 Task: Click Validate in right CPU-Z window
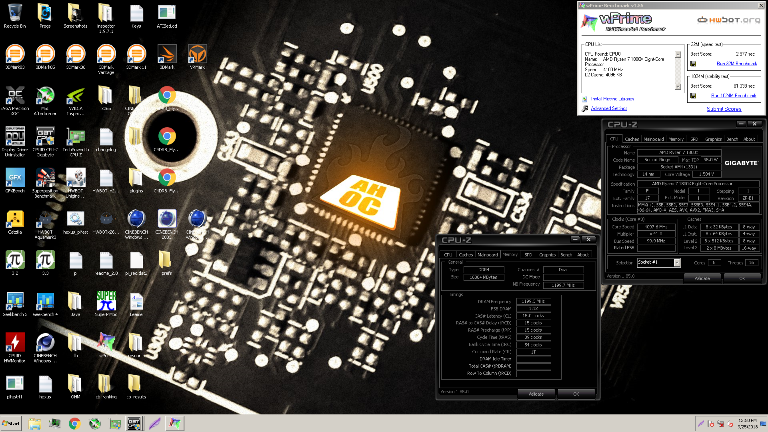click(x=702, y=278)
